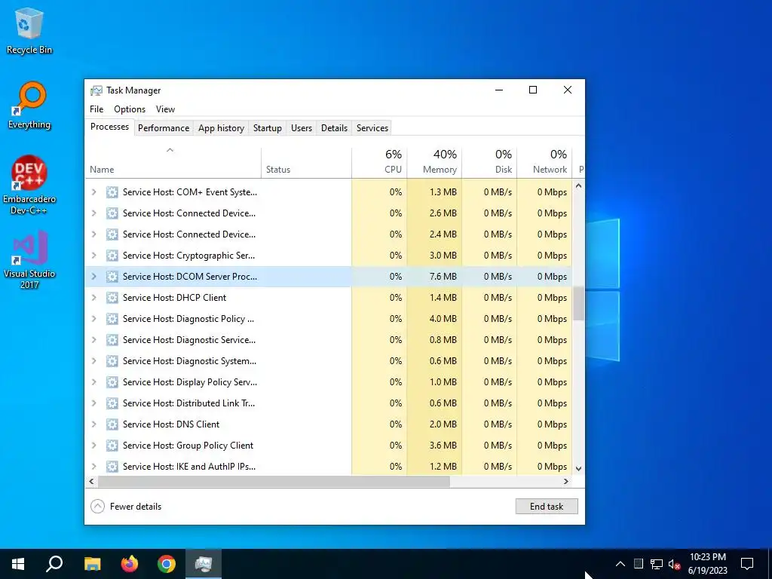Switch to the Services tab
The width and height of the screenshot is (772, 579).
point(372,128)
